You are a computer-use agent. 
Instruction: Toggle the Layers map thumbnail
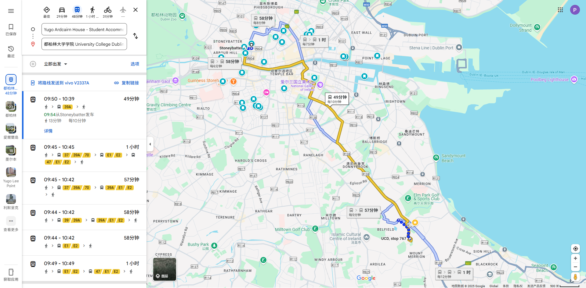pos(165,269)
